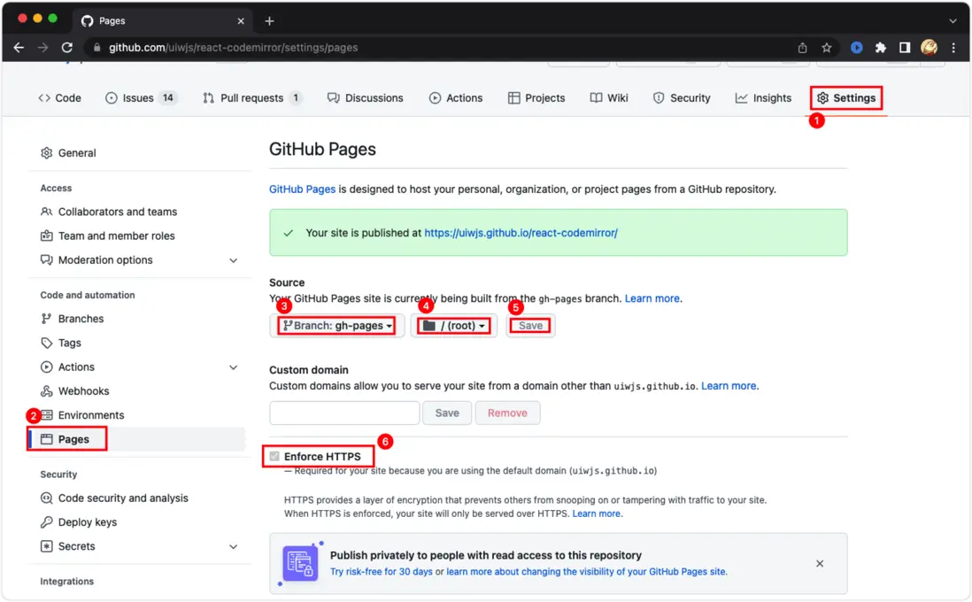The width and height of the screenshot is (972, 602).
Task: Click the share icon in address bar
Action: [x=802, y=48]
